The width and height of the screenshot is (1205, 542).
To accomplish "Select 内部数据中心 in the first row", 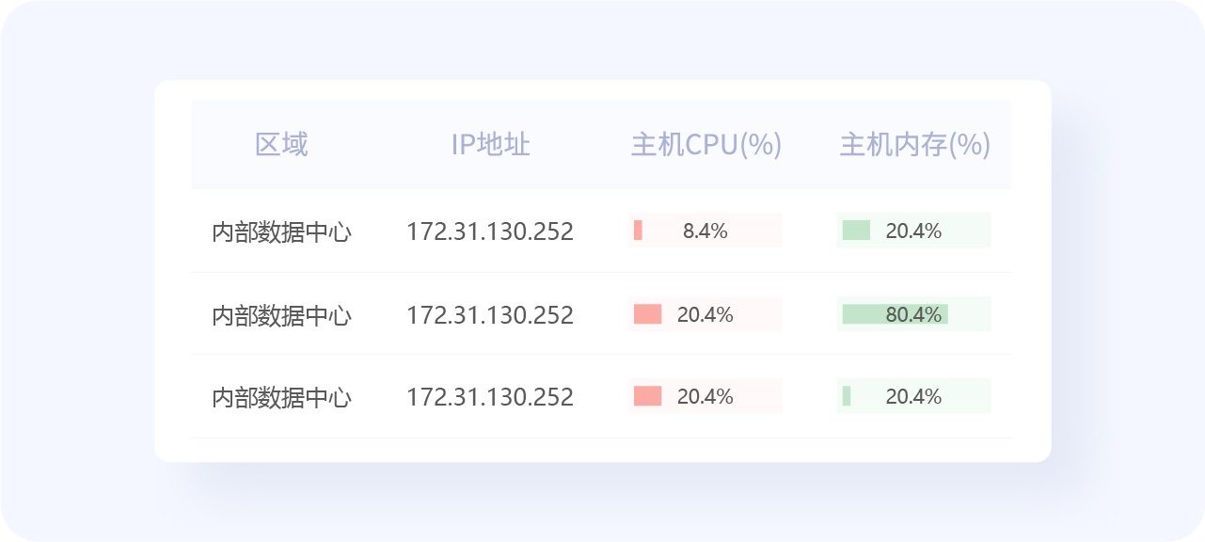I will point(281,231).
